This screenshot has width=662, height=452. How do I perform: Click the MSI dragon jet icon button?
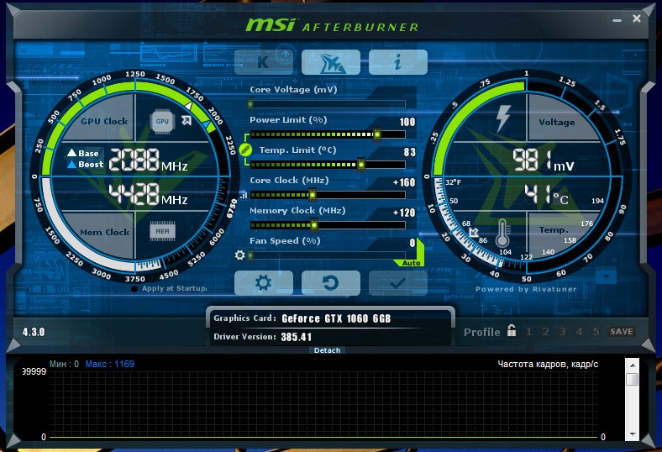[x=330, y=62]
